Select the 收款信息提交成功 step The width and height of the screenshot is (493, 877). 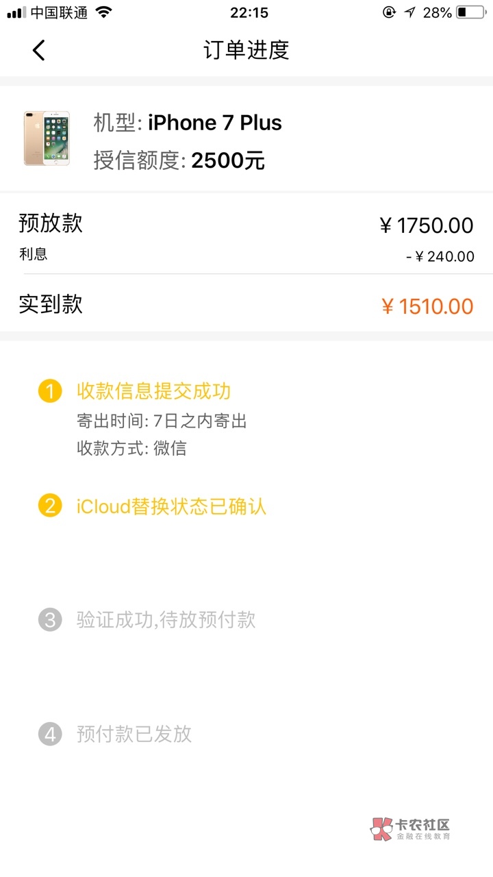point(153,392)
